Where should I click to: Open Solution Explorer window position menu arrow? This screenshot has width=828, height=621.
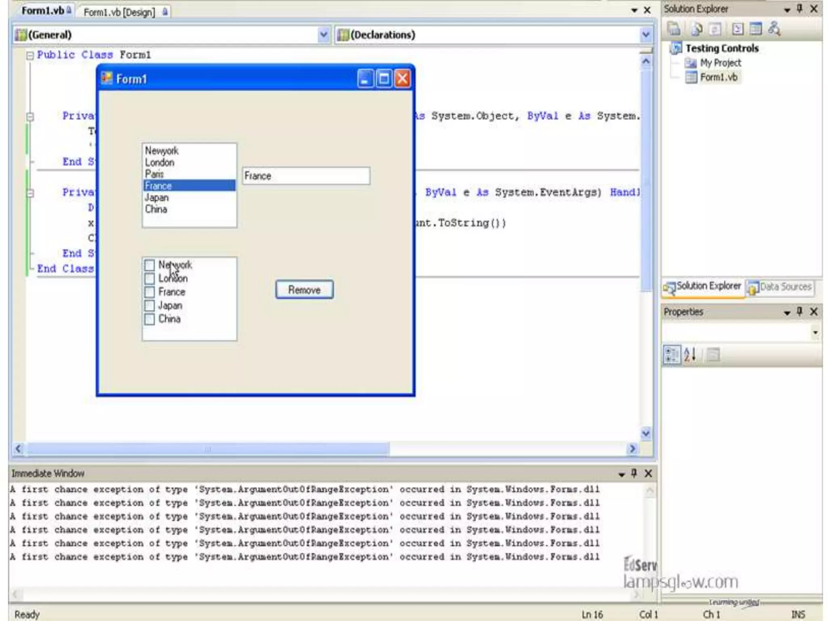(787, 10)
